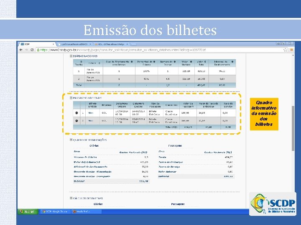301x225 pixels.
Task: Switch to the confirmacaoReserva tab
Action: (74, 44)
